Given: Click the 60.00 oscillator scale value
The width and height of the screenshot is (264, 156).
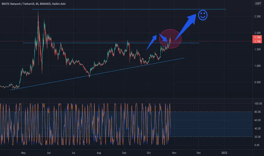Looking at the screenshot, I should [x=257, y=120].
